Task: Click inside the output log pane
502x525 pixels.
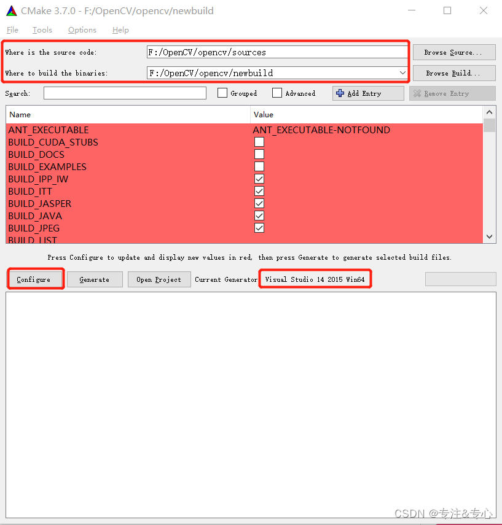Action: pyautogui.click(x=251, y=405)
